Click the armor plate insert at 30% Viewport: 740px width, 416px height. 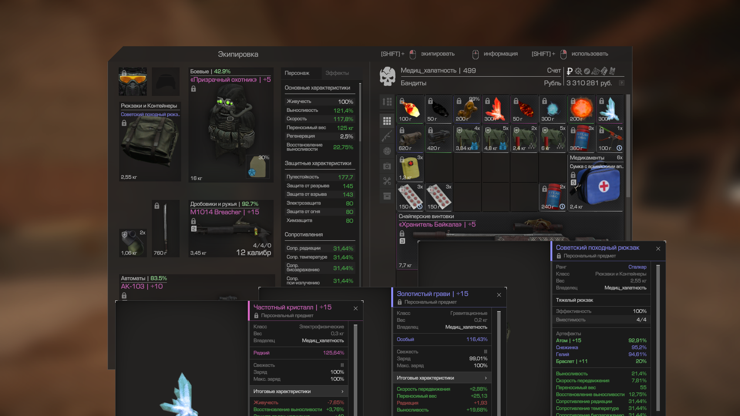[258, 166]
